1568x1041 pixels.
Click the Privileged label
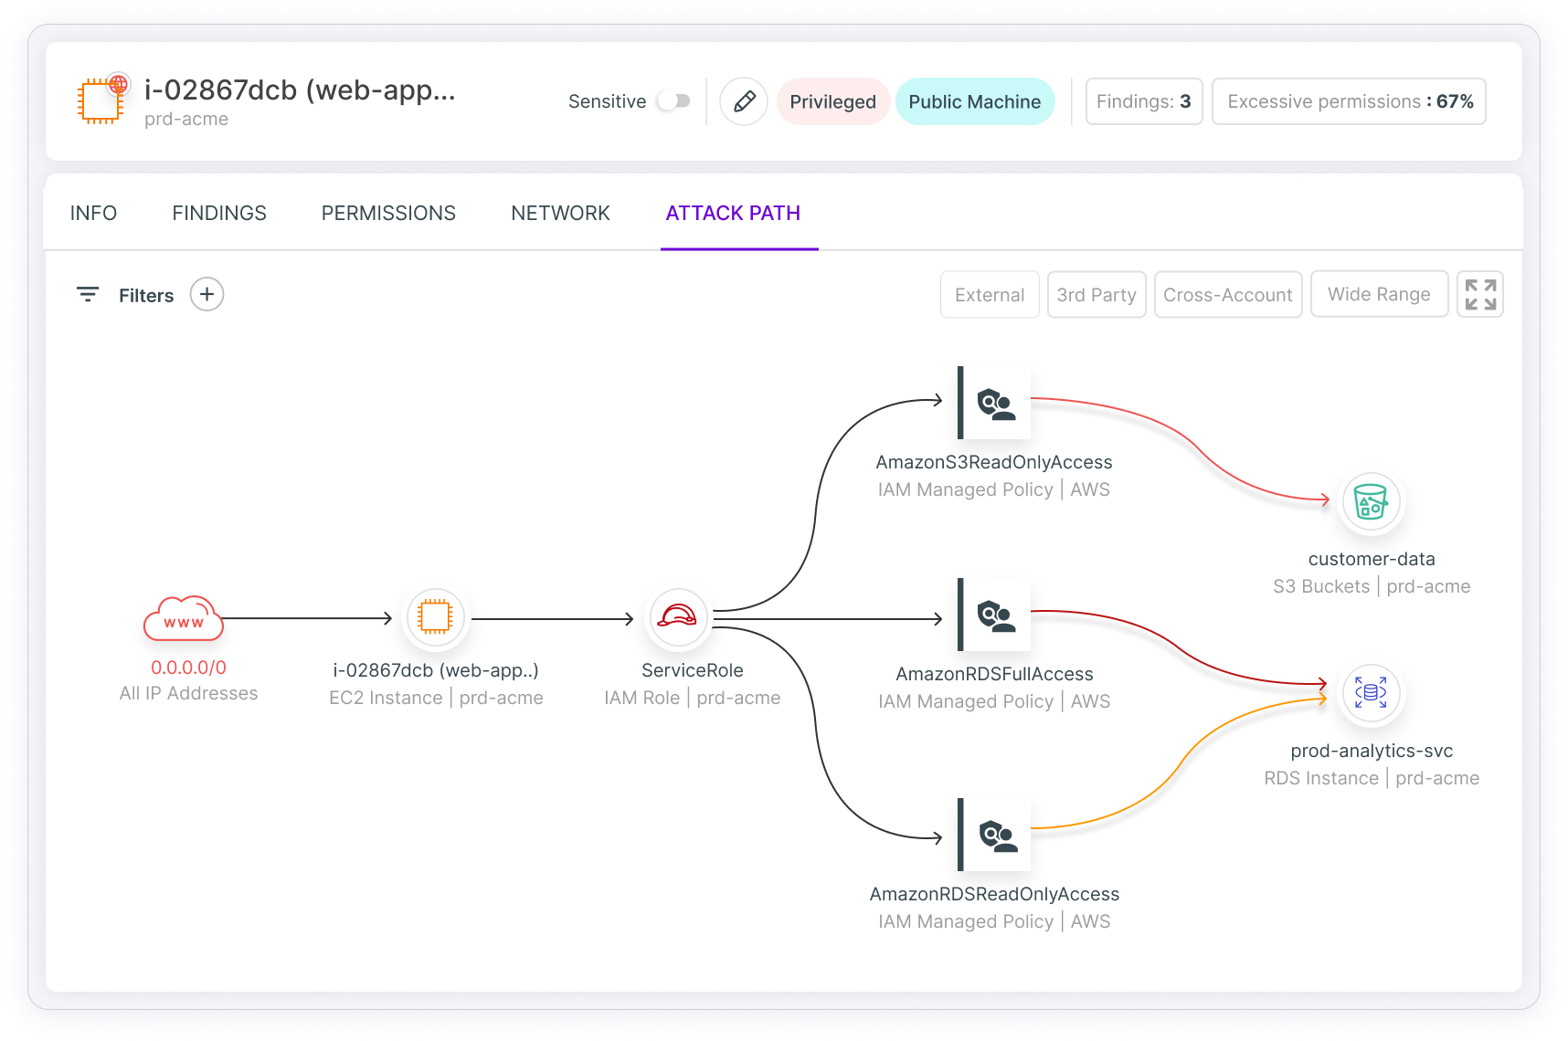(x=832, y=101)
